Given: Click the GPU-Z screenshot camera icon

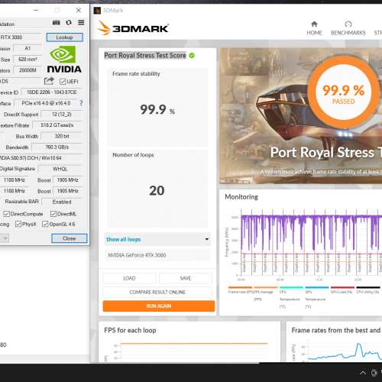Looking at the screenshot, I should click(56, 23).
